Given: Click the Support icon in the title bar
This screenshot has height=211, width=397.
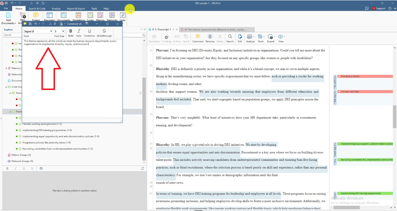Looking at the screenshot, I should (379, 9).
